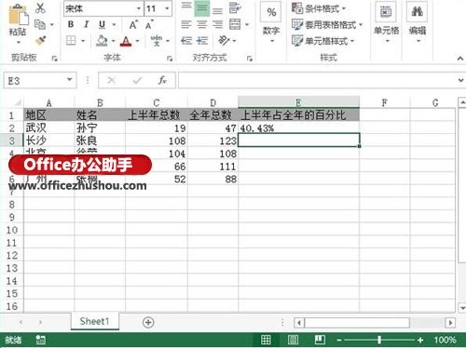Expand the formula bar
Viewport: 466px width, 348px height.
pyautogui.click(x=460, y=80)
